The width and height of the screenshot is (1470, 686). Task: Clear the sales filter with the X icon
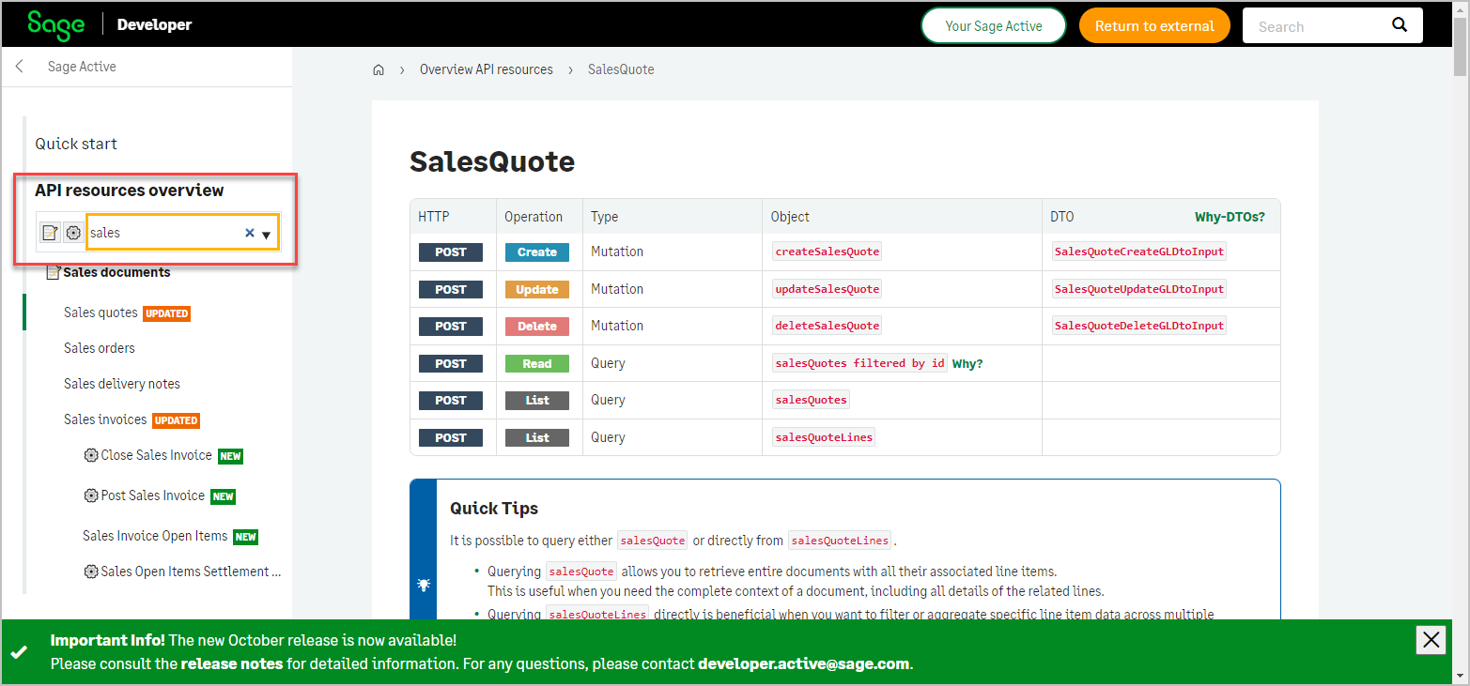pos(250,233)
